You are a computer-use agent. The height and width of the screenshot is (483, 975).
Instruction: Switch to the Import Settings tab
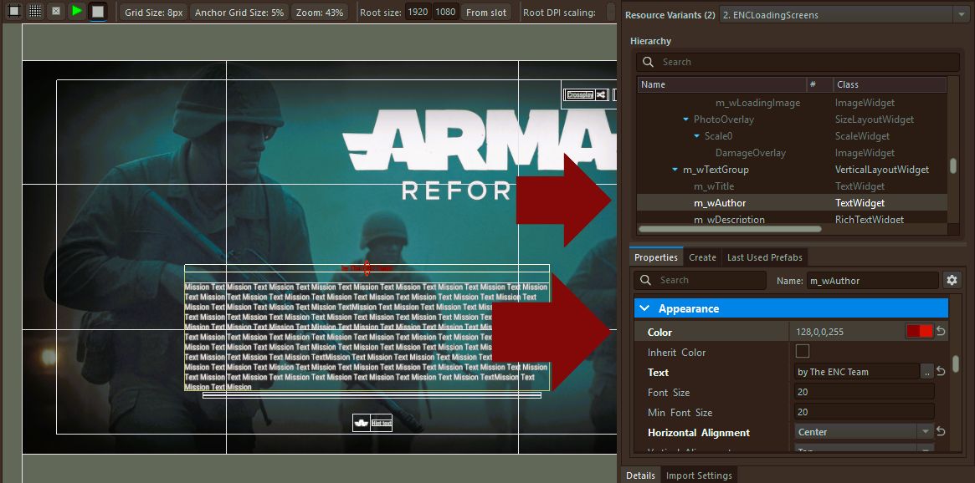pos(699,475)
